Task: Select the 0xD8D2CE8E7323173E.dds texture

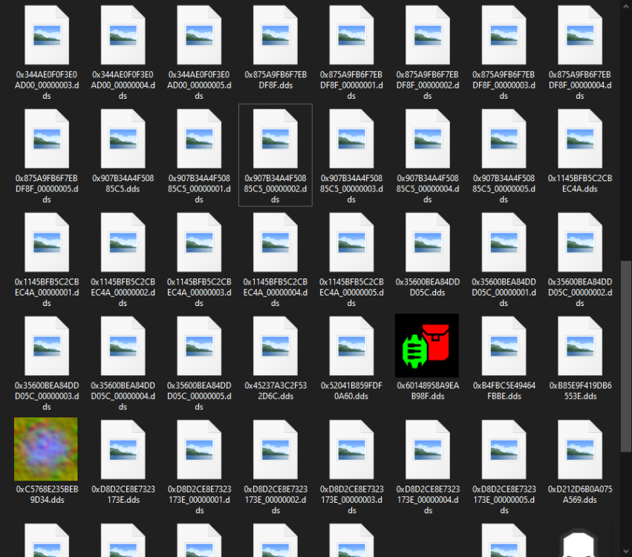Action: [123, 449]
